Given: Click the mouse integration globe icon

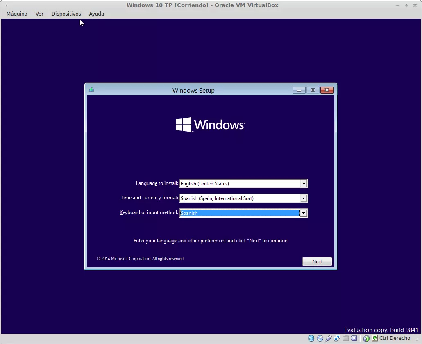Looking at the screenshot, I should [366, 338].
